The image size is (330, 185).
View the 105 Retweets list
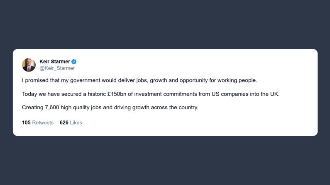coord(38,123)
